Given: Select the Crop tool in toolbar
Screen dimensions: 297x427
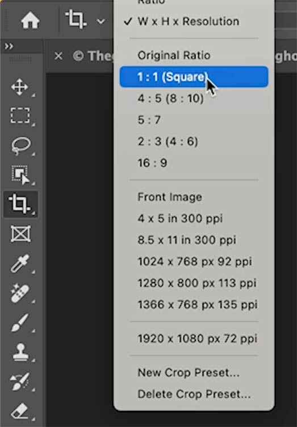Looking at the screenshot, I should [20, 204].
